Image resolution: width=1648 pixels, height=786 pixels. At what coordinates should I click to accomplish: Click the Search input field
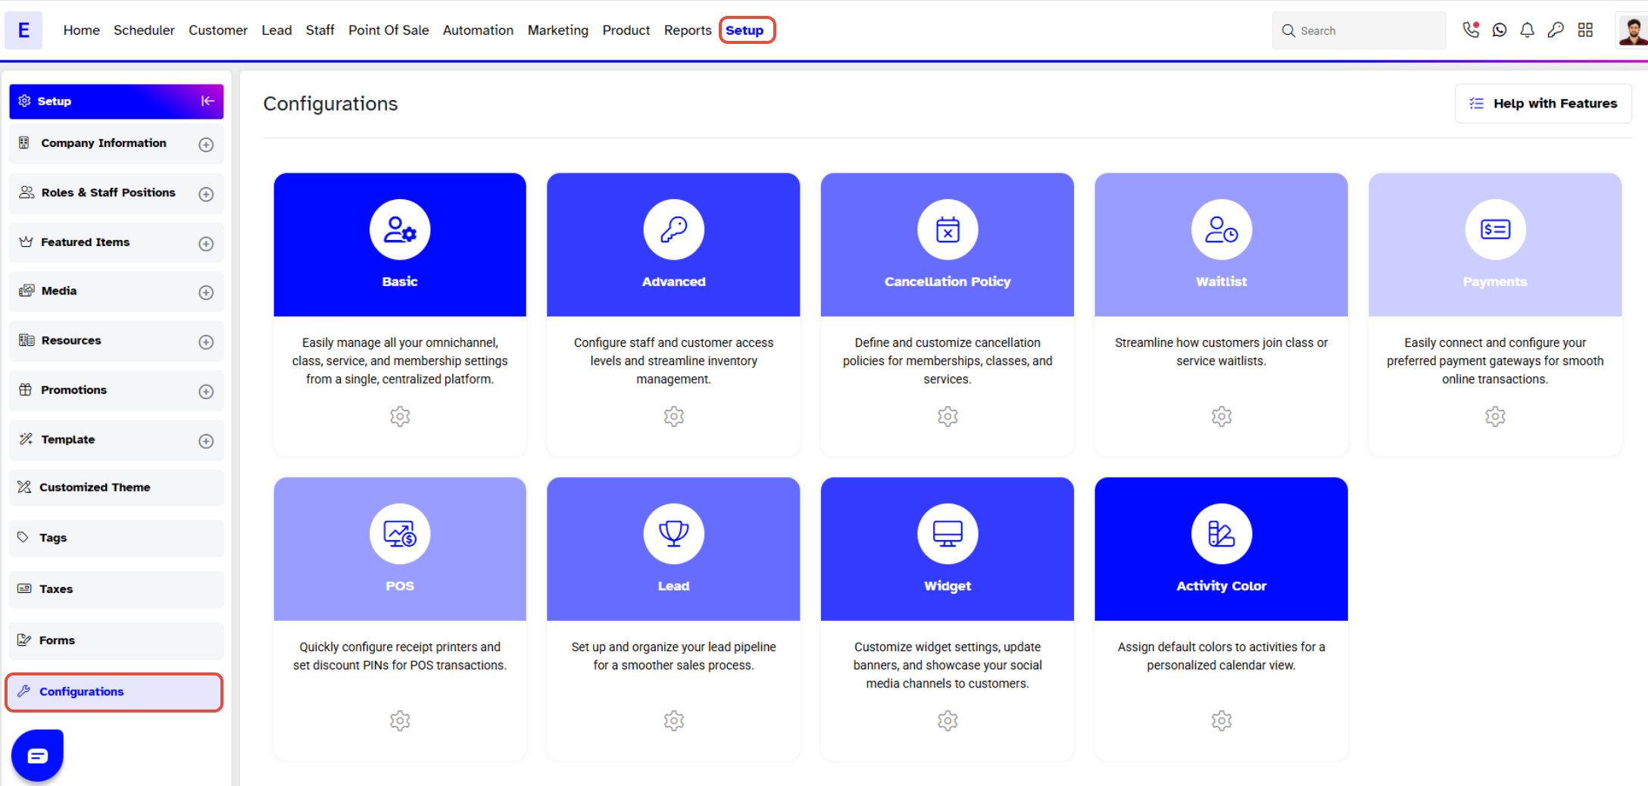(1359, 30)
